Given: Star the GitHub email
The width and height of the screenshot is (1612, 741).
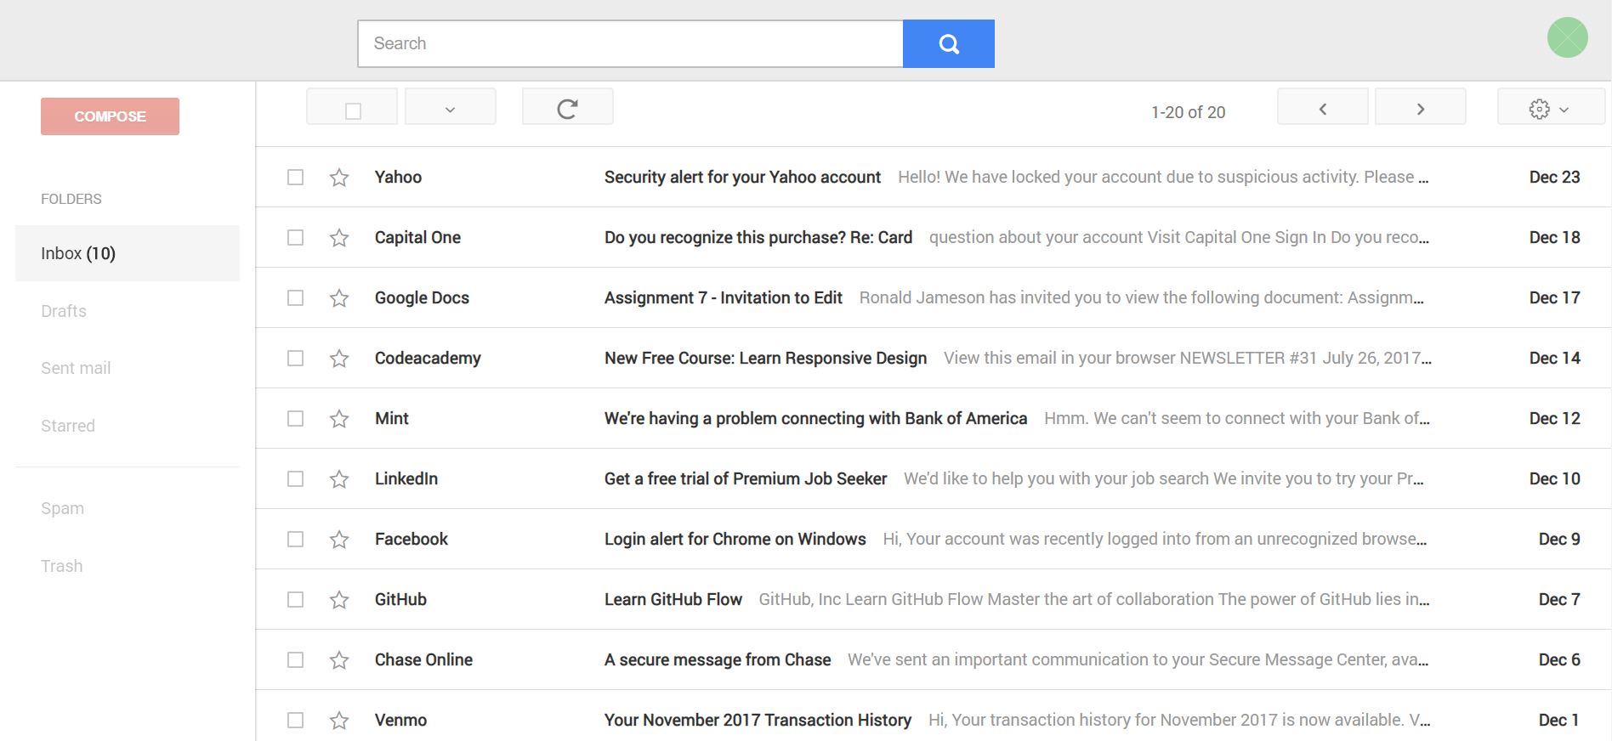Looking at the screenshot, I should [339, 599].
